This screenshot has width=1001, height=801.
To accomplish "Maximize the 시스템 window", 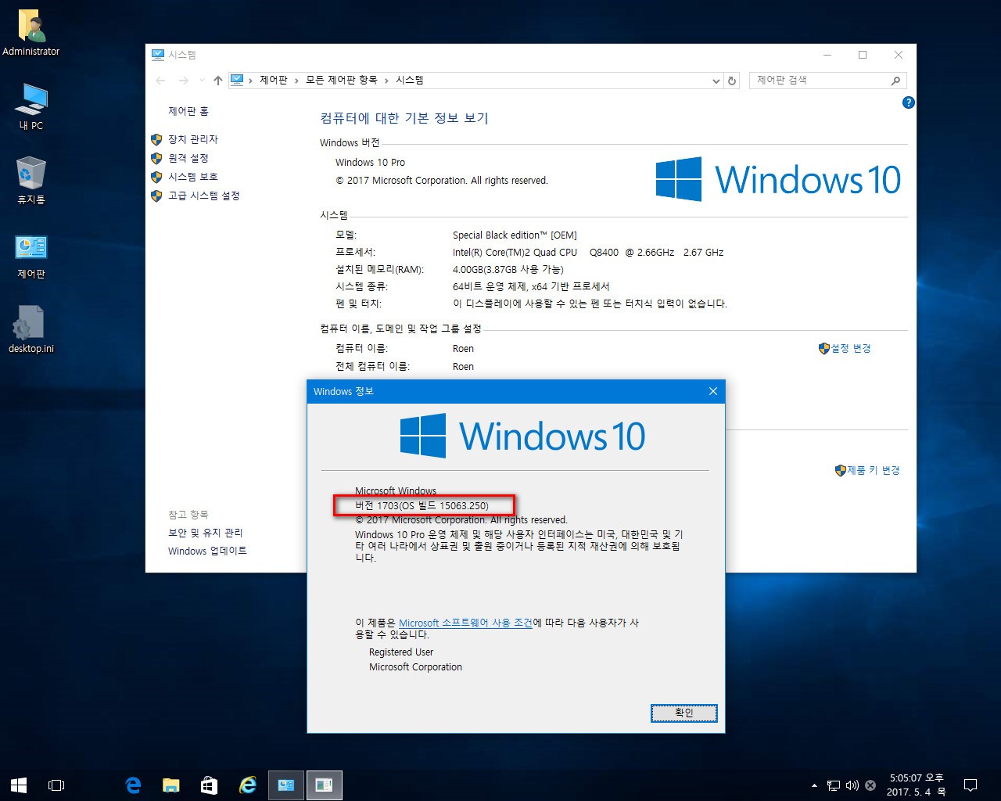I will [863, 55].
